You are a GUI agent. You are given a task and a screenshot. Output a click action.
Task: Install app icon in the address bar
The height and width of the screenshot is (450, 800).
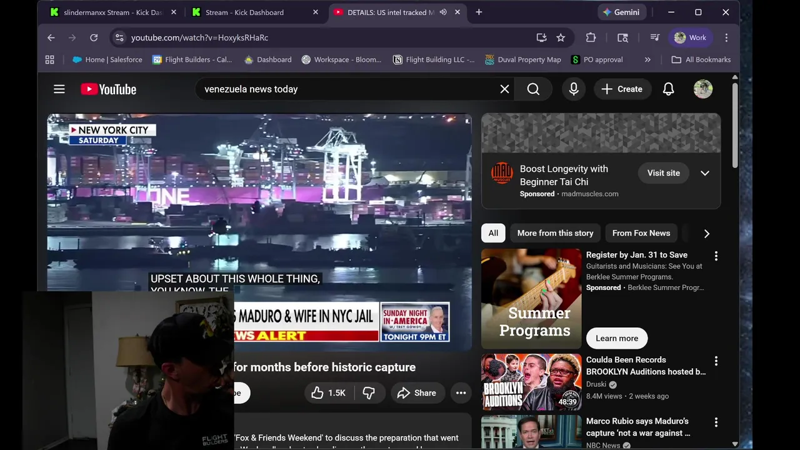(x=541, y=37)
